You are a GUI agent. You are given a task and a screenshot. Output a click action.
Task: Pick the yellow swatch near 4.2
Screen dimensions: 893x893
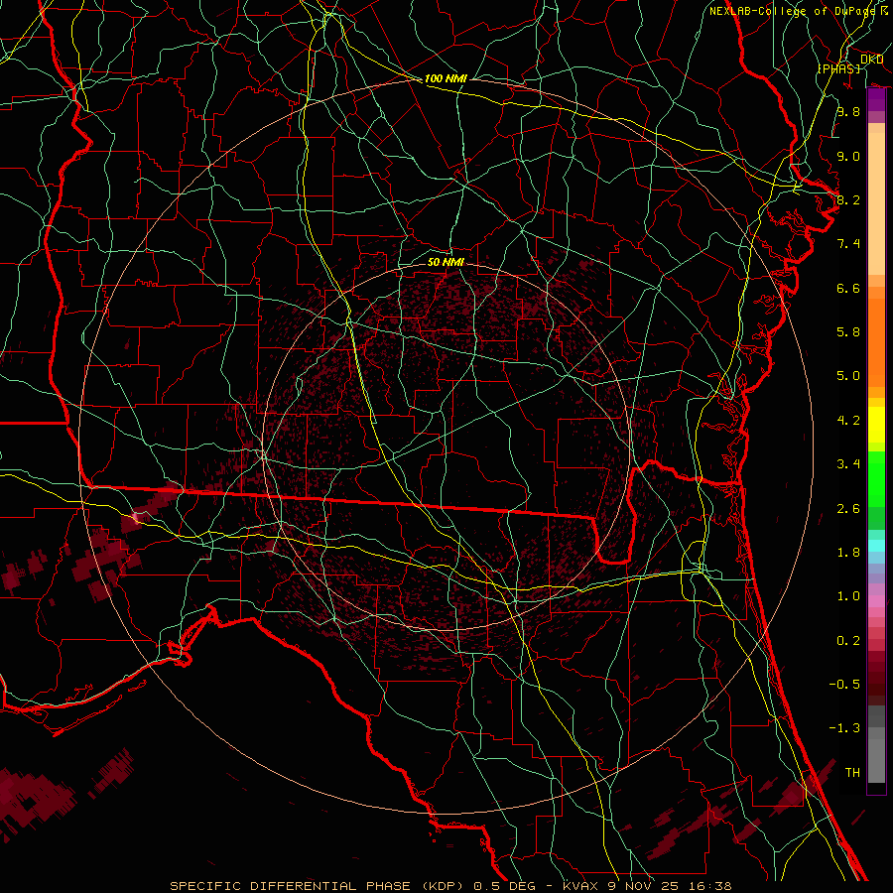(x=876, y=425)
